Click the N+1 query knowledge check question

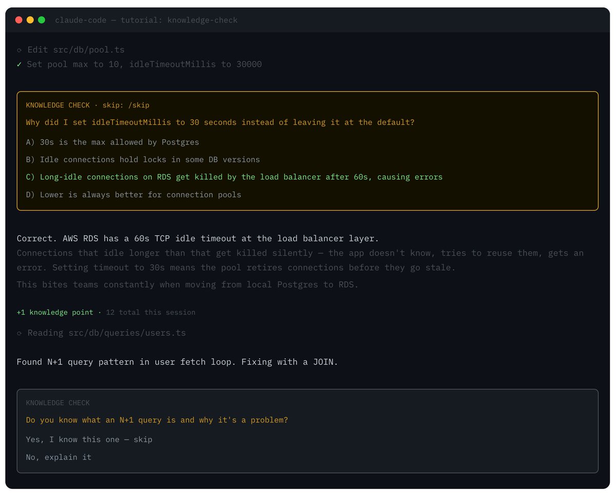(x=157, y=420)
